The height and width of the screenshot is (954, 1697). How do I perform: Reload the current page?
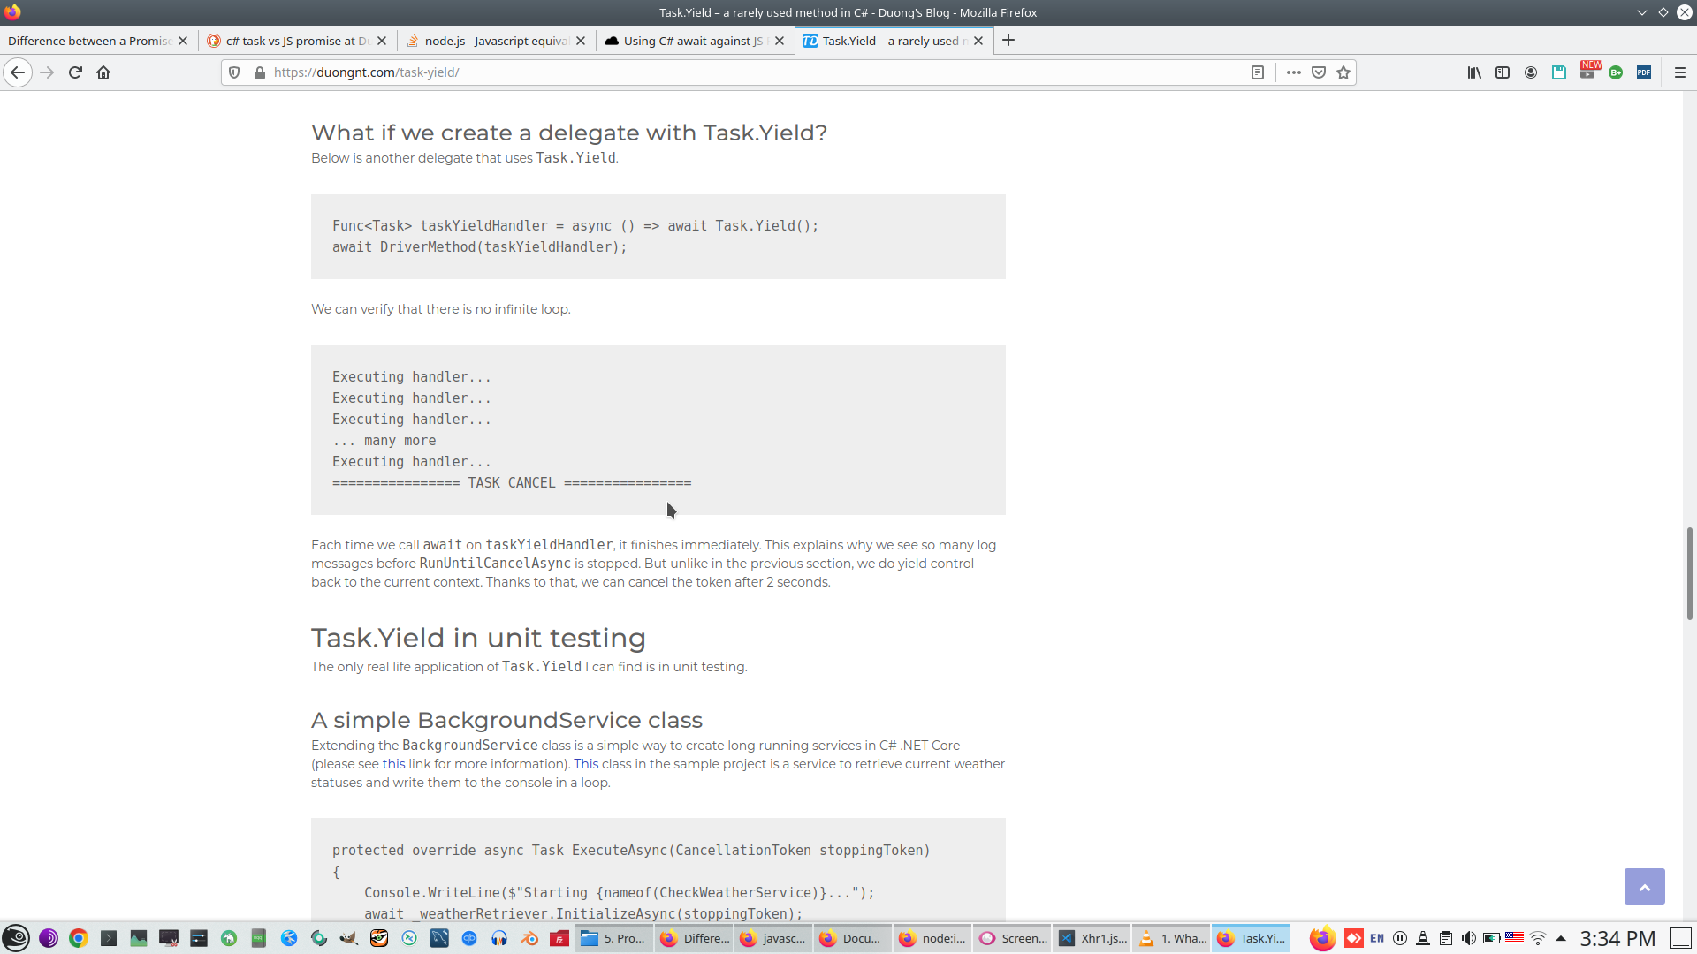coord(75,72)
